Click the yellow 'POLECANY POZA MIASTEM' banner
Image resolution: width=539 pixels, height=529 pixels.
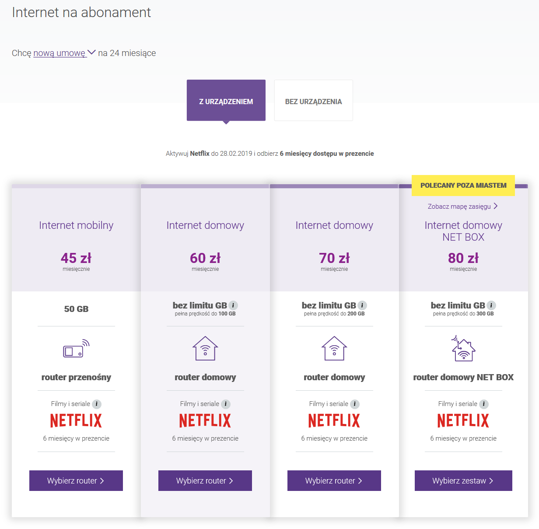[463, 185]
